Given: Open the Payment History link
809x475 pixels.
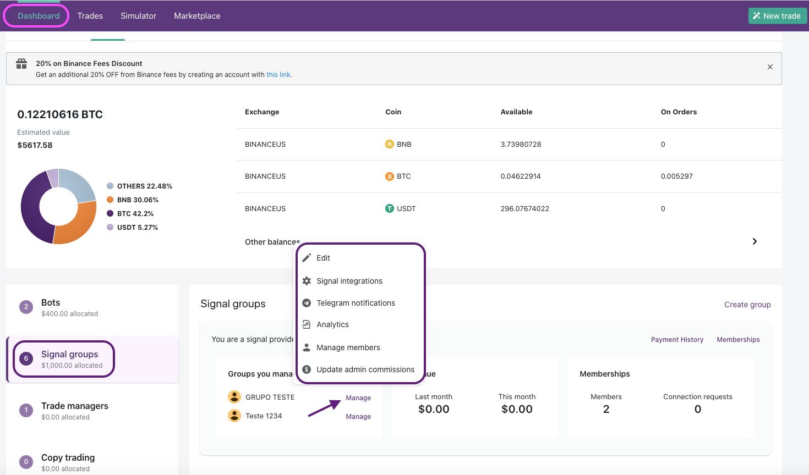Looking at the screenshot, I should (677, 340).
